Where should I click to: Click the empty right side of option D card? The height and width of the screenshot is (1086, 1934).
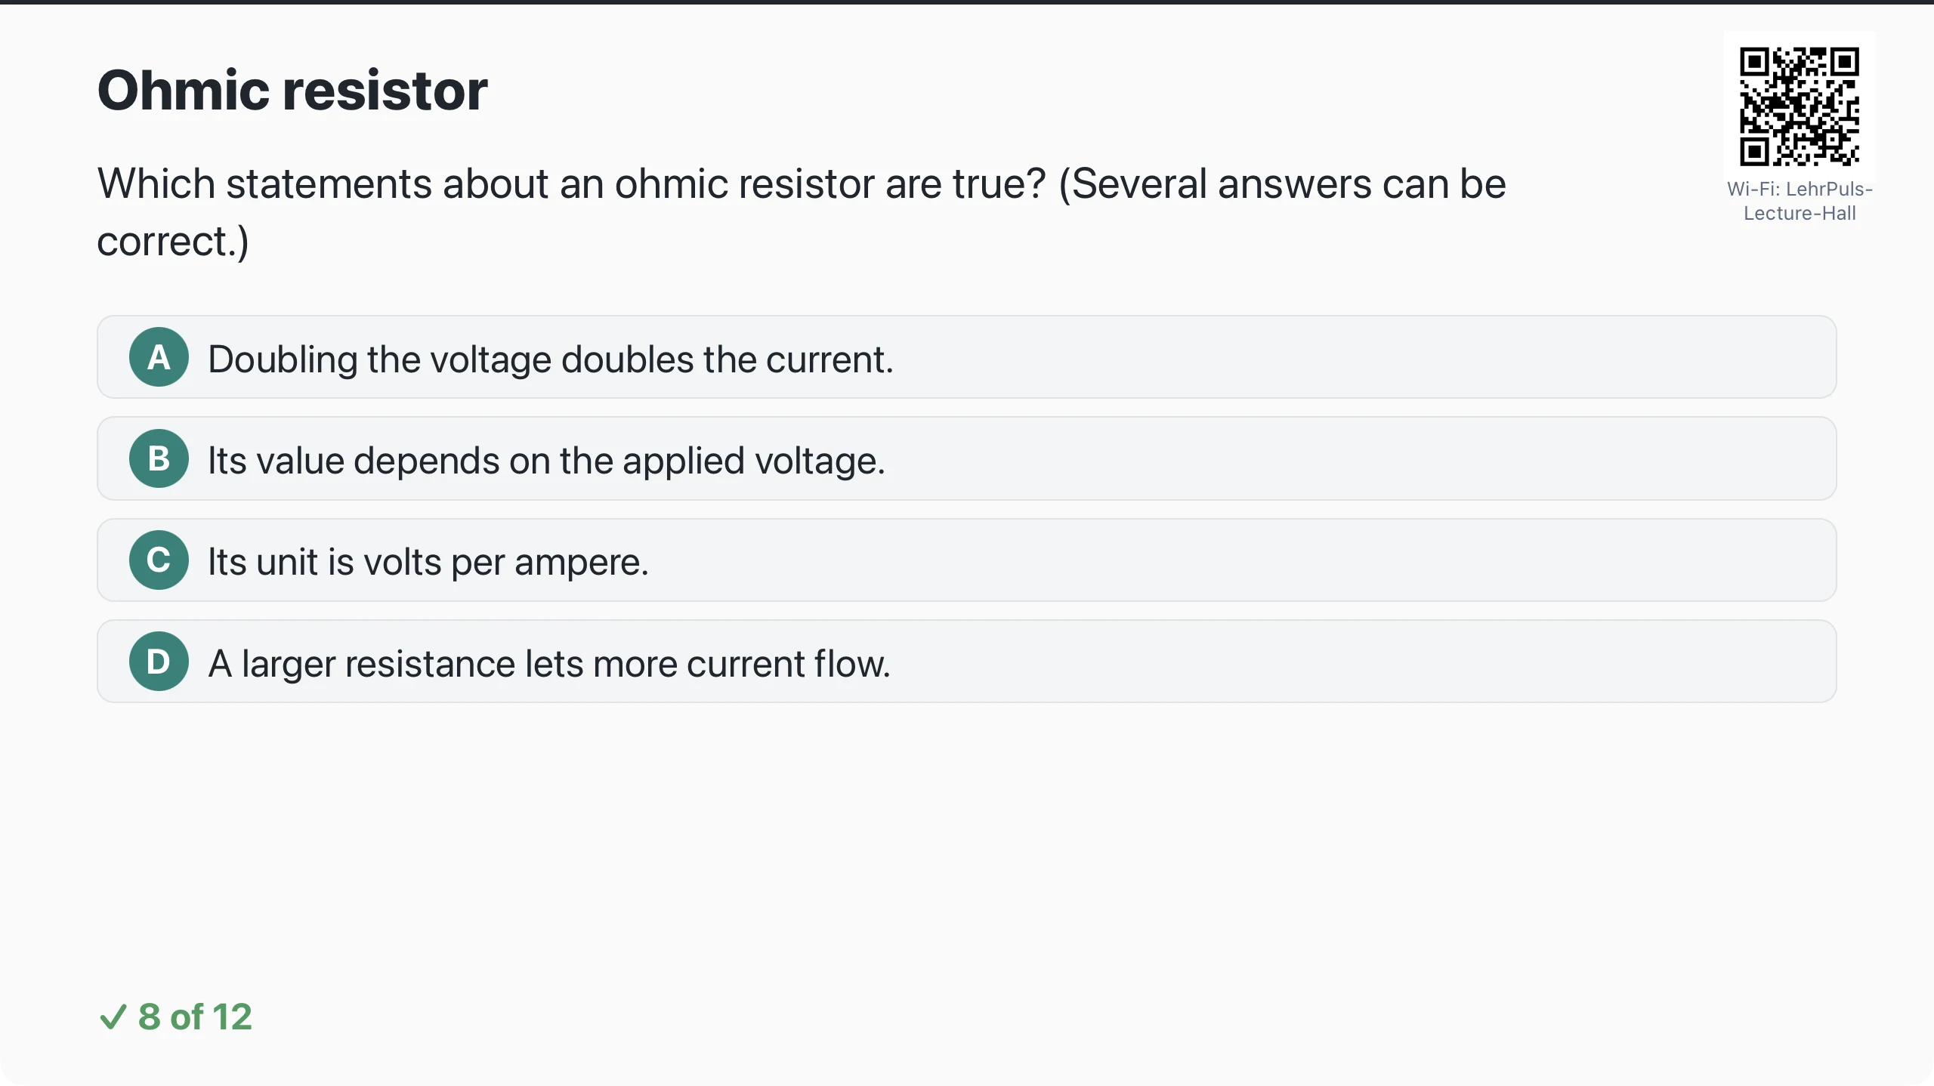(1360, 662)
